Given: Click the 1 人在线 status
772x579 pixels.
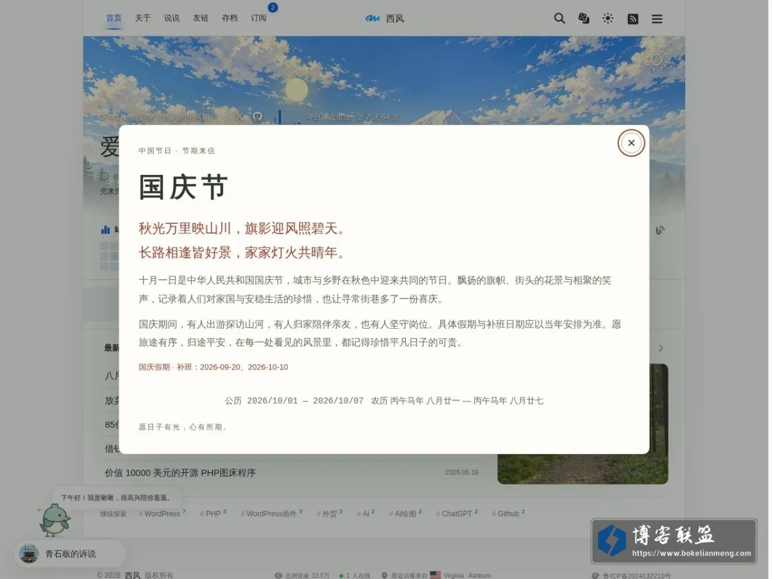Looking at the screenshot, I should coord(355,575).
